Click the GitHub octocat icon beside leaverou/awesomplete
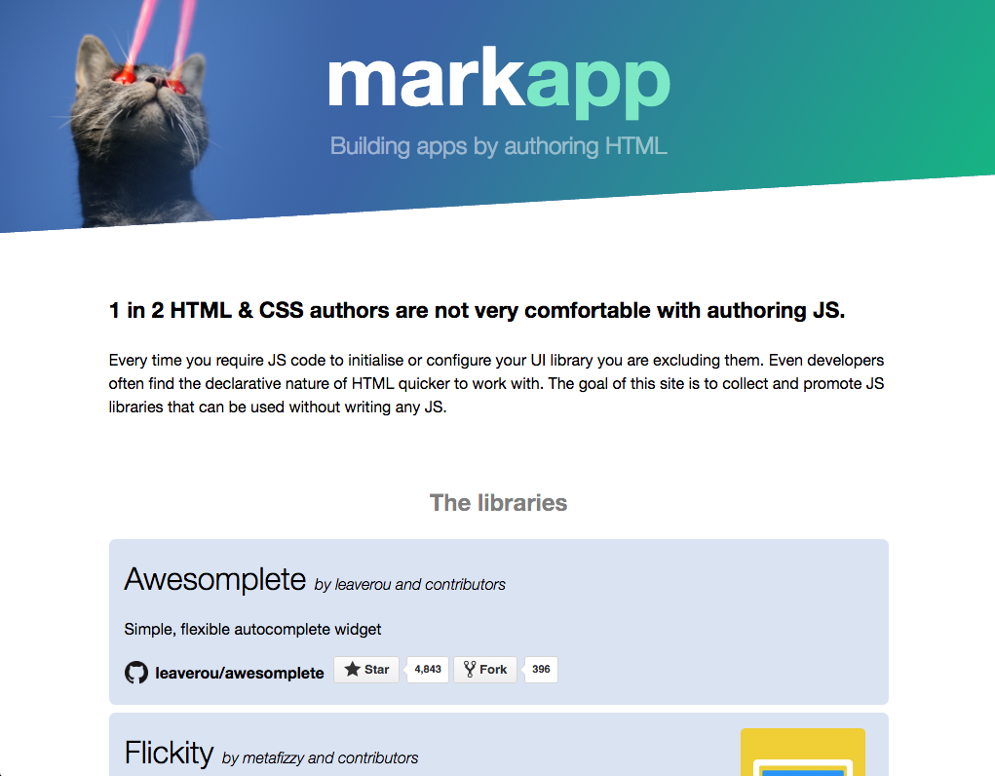This screenshot has height=776, width=995. pyautogui.click(x=135, y=673)
